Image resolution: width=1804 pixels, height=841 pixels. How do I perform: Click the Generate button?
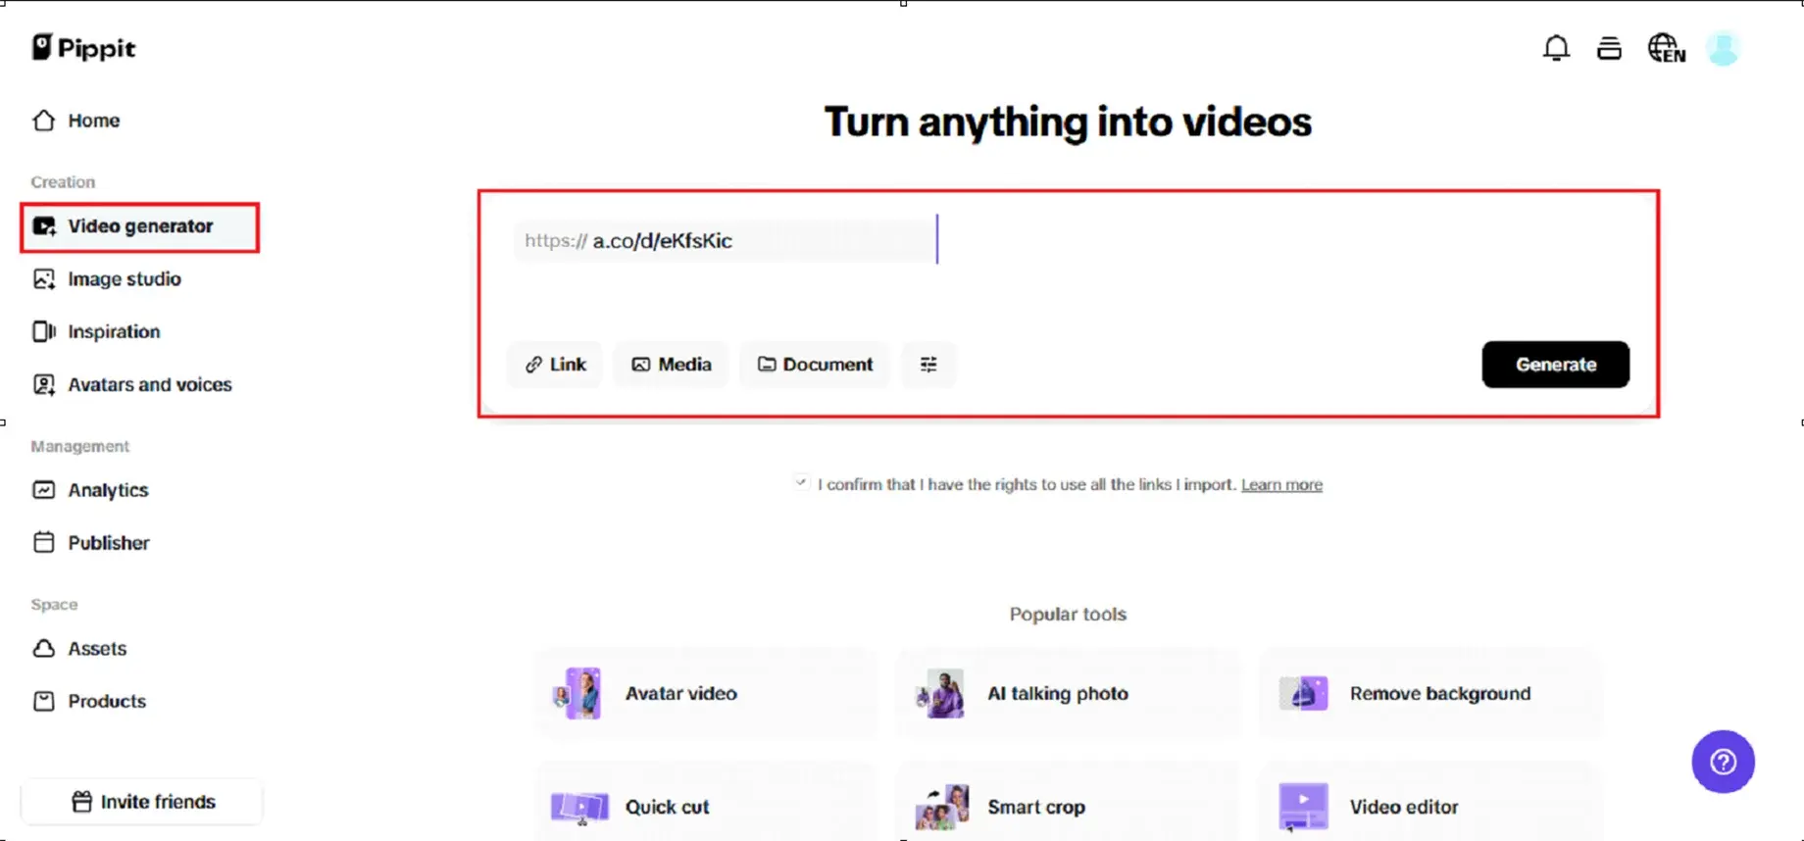(x=1556, y=365)
